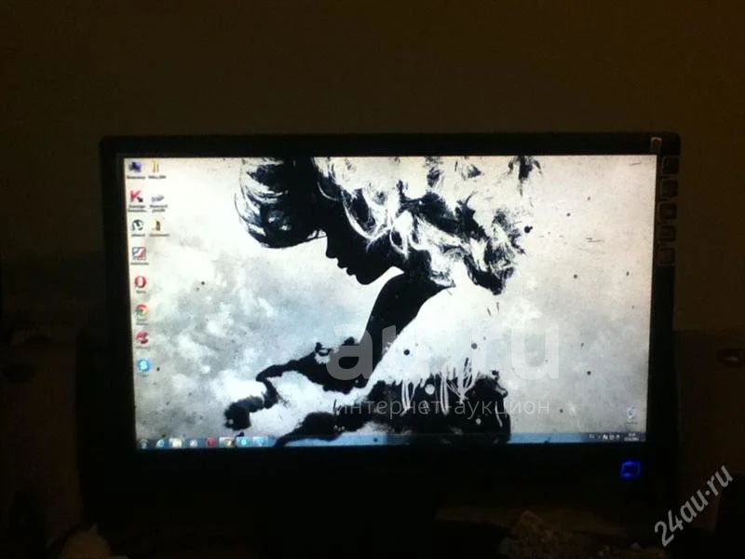The width and height of the screenshot is (745, 559).
Task: Open the yellow folder icon beside Computer
Action: coord(156,170)
